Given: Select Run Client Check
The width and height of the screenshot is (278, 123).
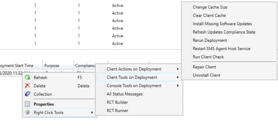Looking at the screenshot, I should [229, 57].
